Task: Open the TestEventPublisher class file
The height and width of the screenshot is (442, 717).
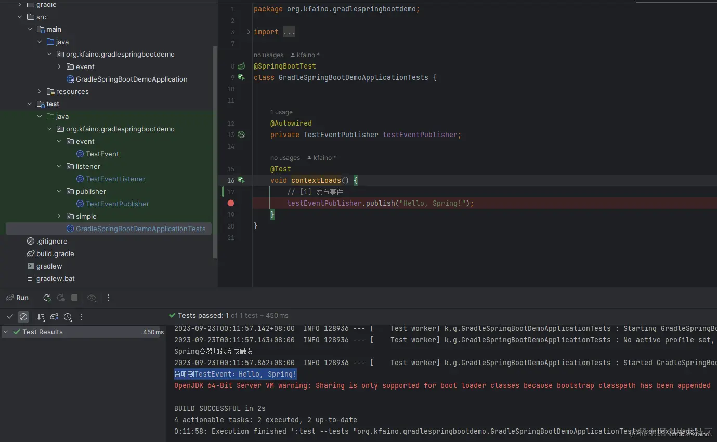Action: point(118,204)
